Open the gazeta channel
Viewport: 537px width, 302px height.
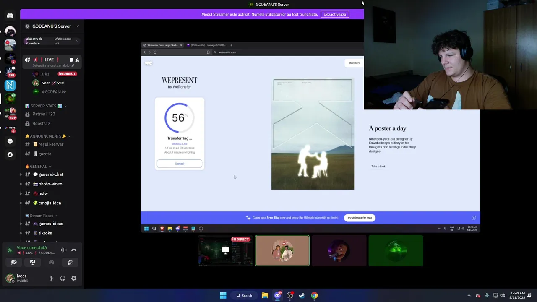point(52,154)
